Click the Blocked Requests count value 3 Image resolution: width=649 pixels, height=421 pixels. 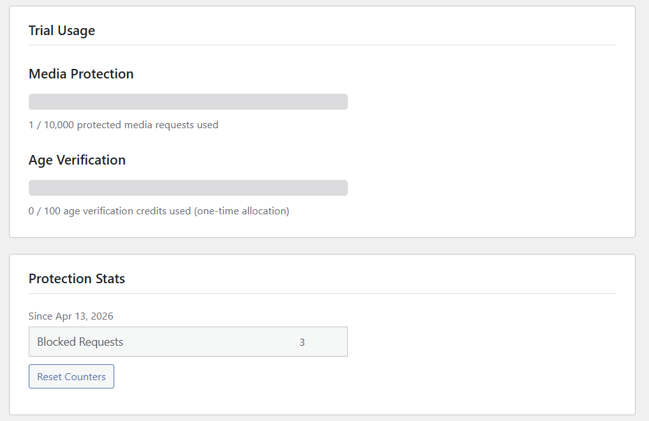(301, 342)
